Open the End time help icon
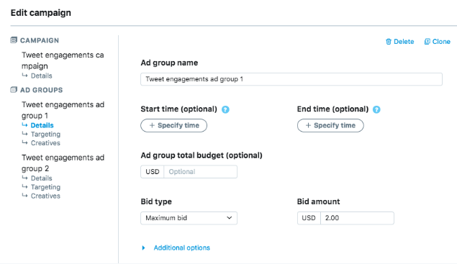 coord(376,109)
